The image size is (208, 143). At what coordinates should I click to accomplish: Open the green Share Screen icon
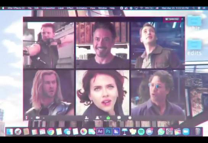tap(108, 118)
